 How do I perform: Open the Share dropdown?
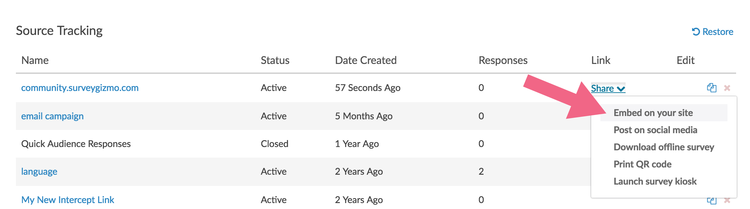pyautogui.click(x=608, y=88)
